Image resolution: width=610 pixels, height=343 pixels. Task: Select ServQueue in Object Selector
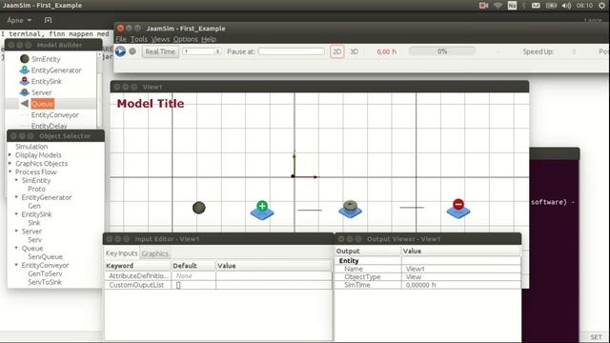(45, 256)
